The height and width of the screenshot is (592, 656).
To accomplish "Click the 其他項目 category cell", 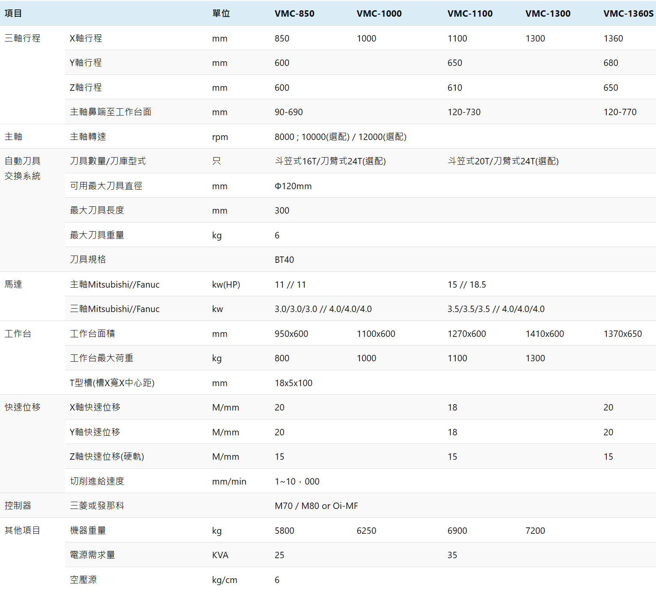I will [23, 530].
